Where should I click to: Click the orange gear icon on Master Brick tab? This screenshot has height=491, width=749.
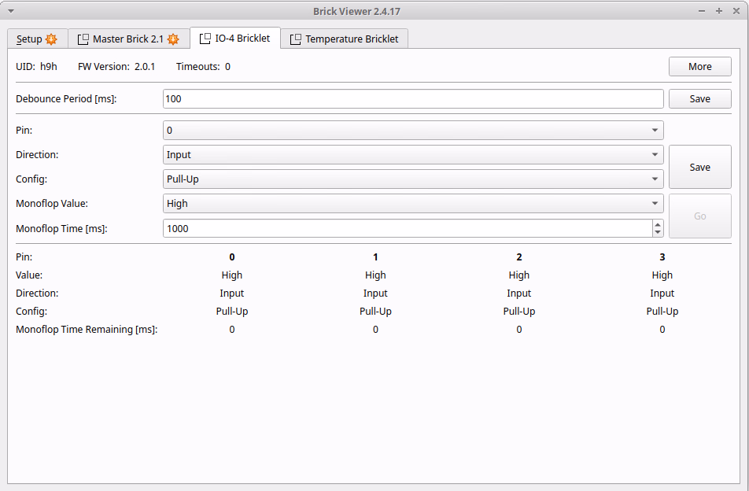pos(173,39)
